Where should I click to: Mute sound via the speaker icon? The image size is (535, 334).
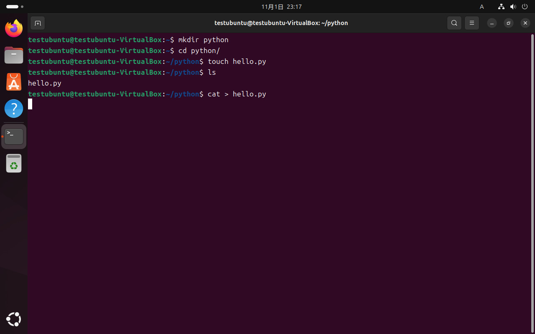tap(513, 7)
